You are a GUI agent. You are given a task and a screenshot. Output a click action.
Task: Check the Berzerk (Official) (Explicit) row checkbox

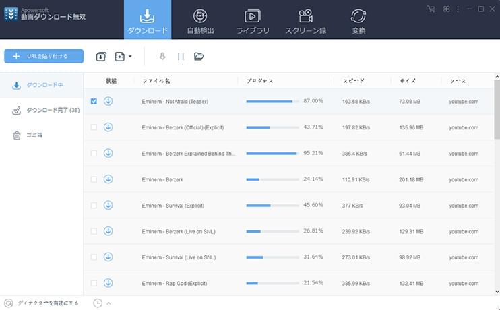coord(94,127)
